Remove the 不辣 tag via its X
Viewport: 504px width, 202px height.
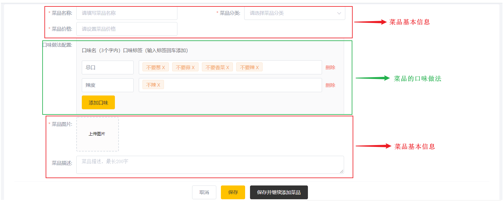point(159,85)
